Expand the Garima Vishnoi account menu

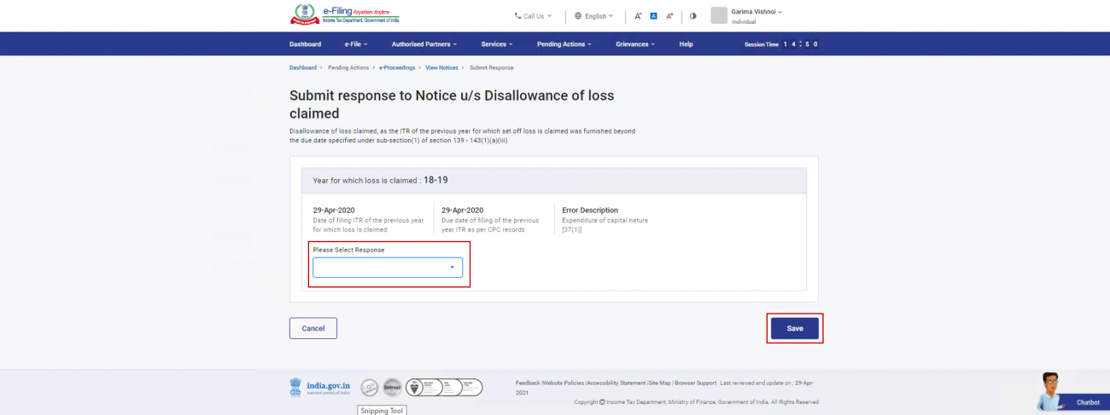click(757, 12)
